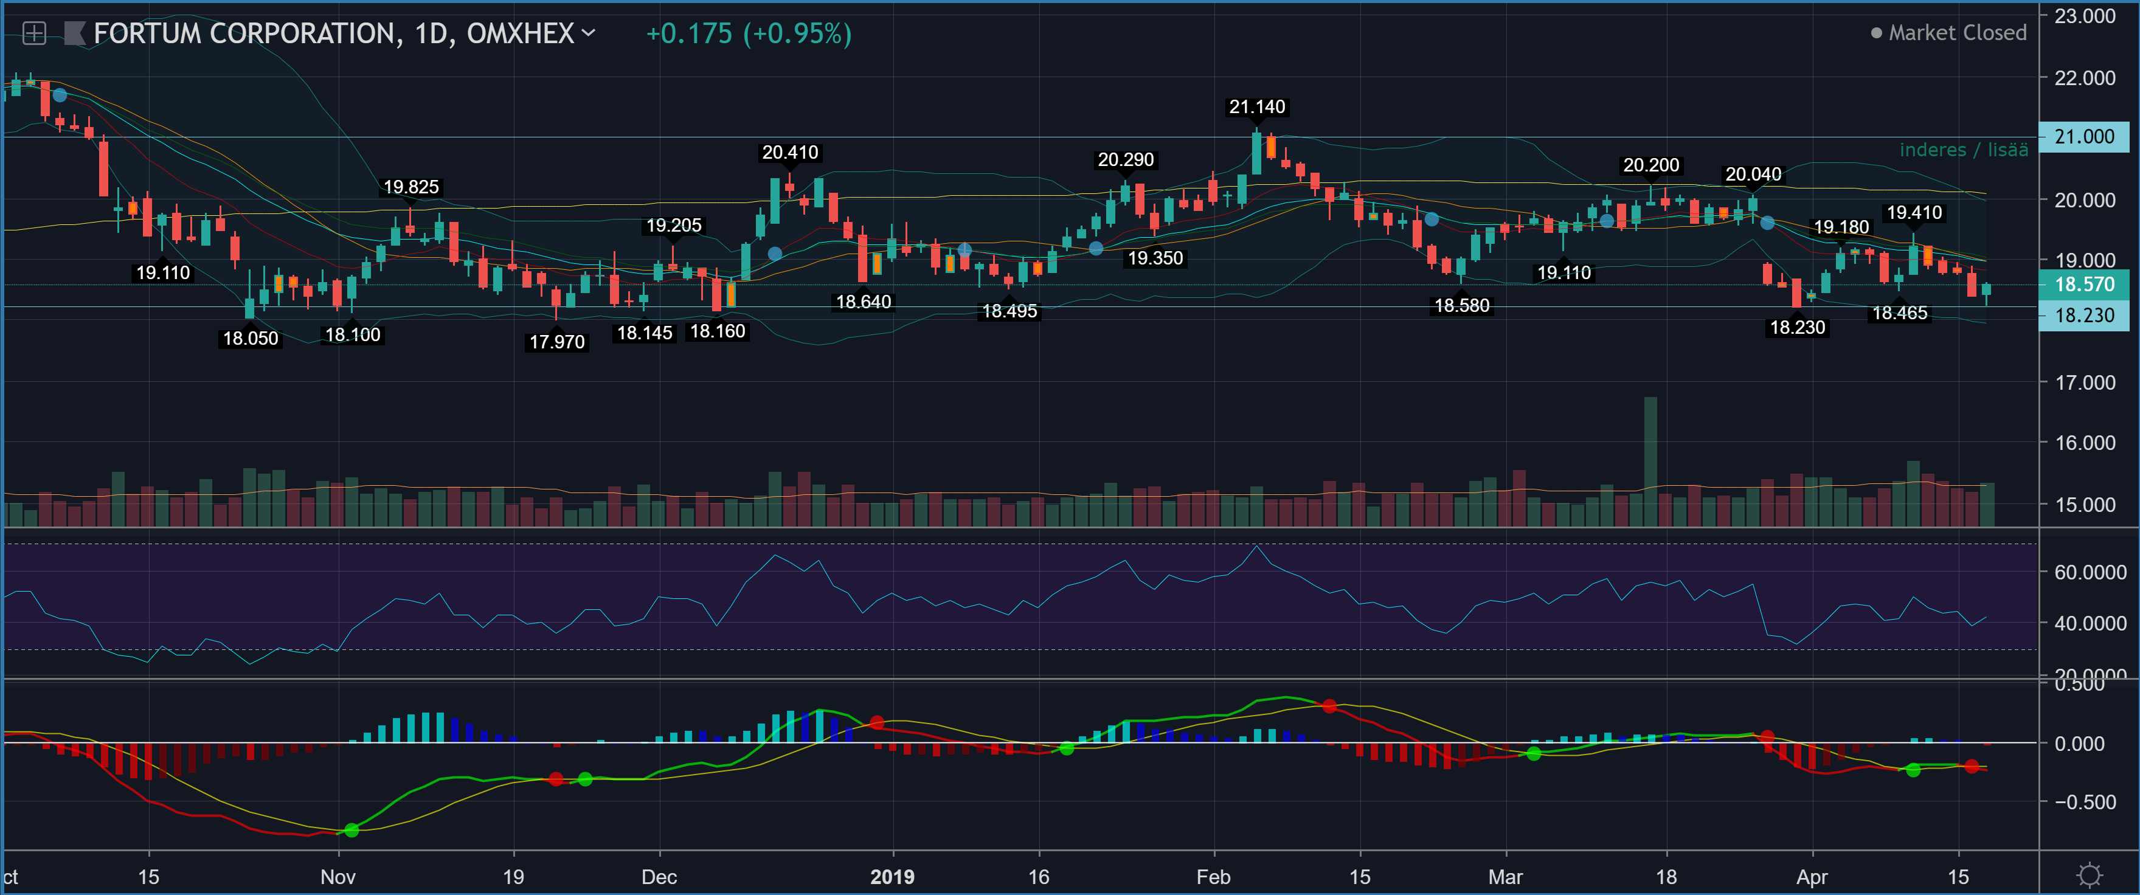
Task: Click the tallest volume bar in March
Action: pyautogui.click(x=1650, y=461)
